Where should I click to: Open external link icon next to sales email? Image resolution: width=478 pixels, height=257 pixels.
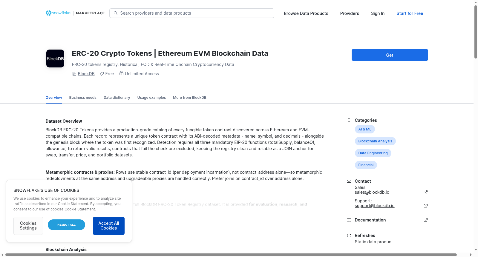coord(426,192)
